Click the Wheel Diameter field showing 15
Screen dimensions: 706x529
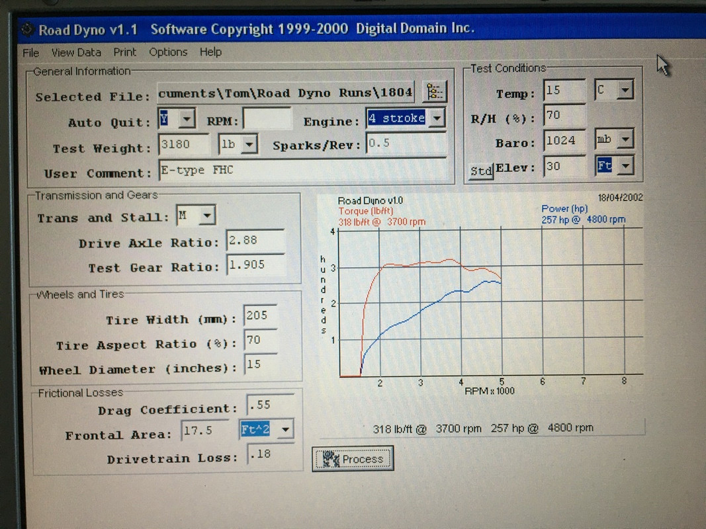click(260, 364)
